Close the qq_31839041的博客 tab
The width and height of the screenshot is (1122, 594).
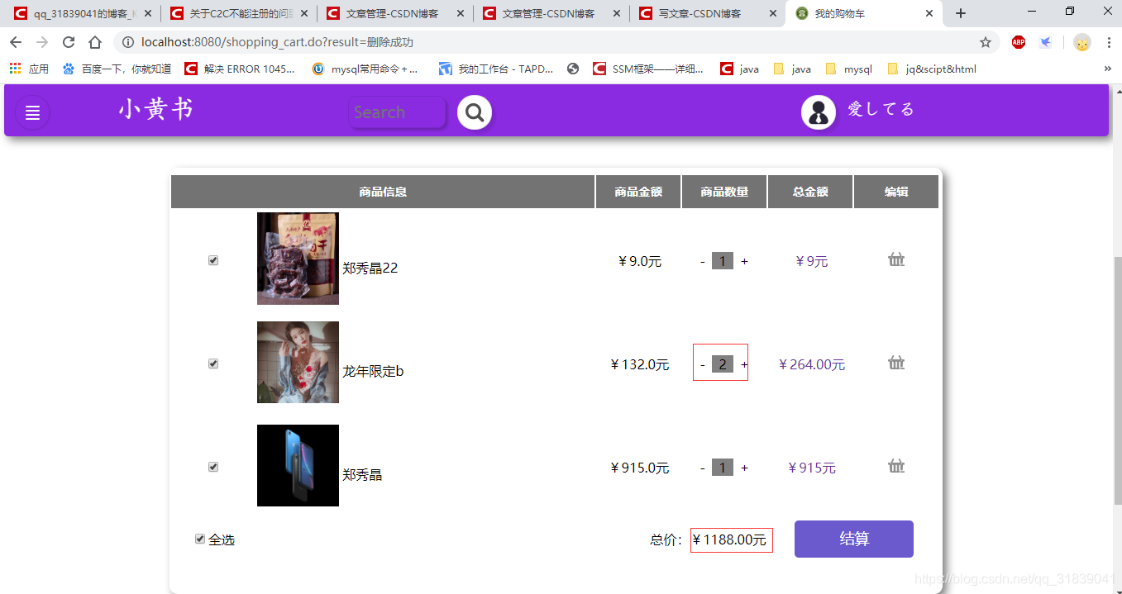pos(148,13)
